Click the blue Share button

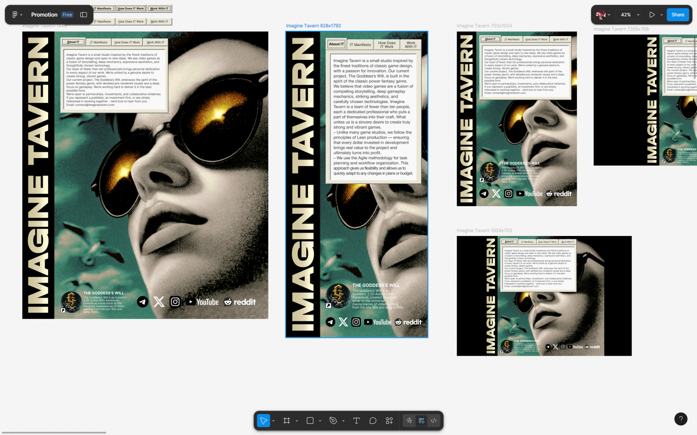pyautogui.click(x=678, y=15)
